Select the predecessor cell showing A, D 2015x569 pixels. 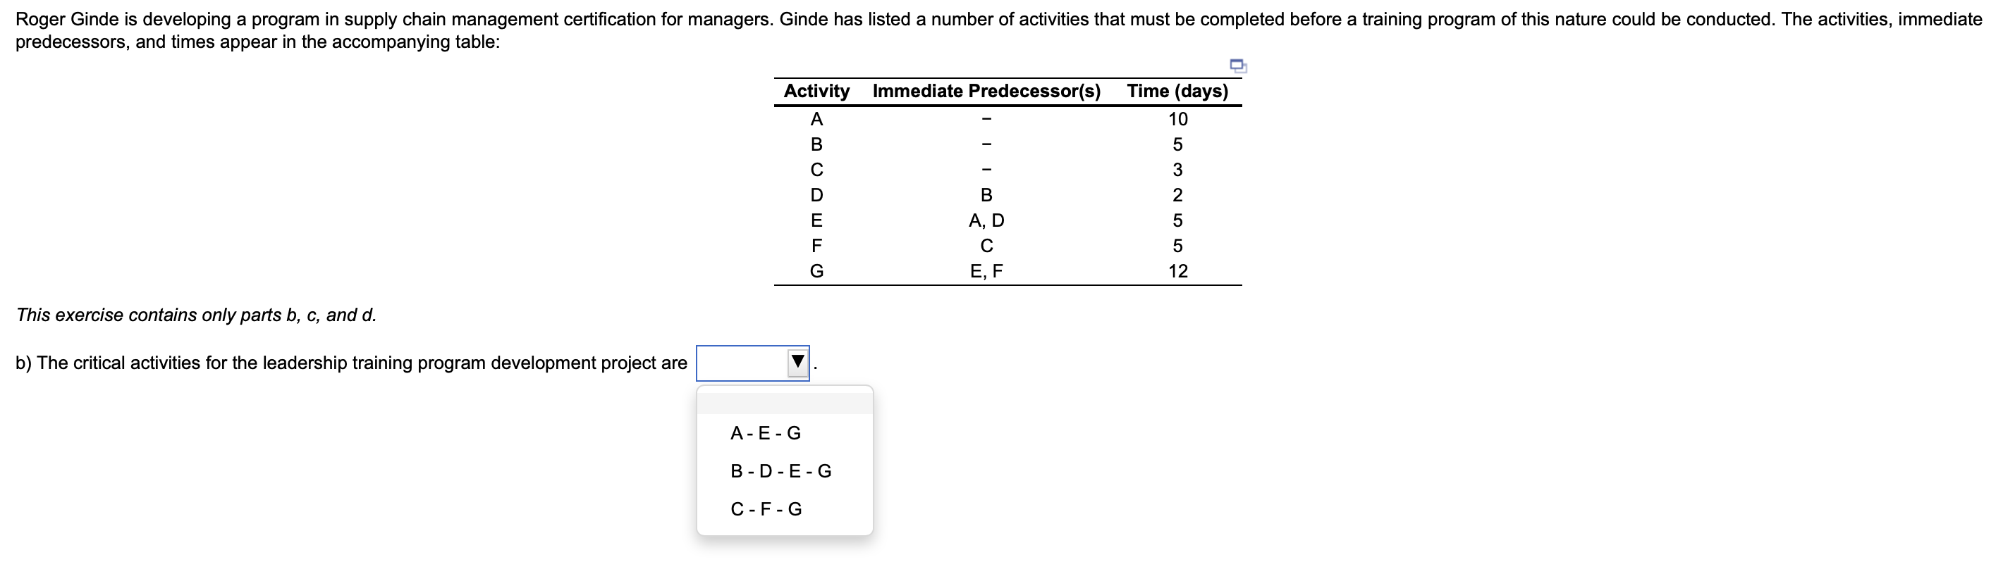(987, 220)
